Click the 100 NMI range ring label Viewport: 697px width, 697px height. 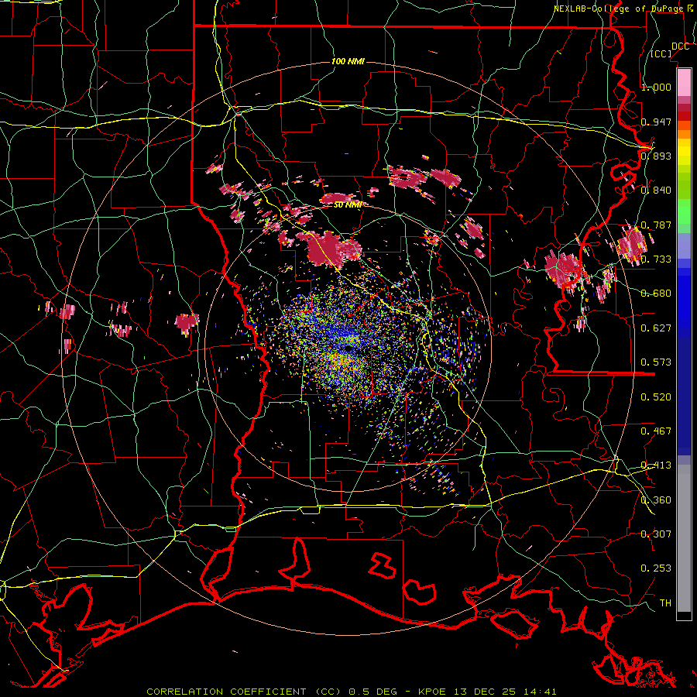348,61
